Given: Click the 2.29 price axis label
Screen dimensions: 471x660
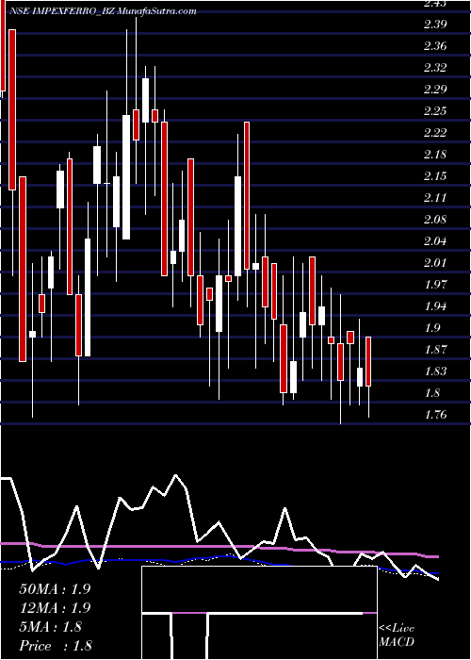Looking at the screenshot, I should 434,90.
